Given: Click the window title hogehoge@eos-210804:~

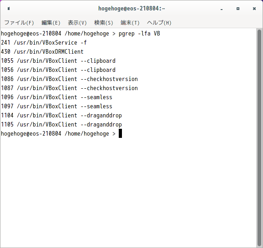Looking at the screenshot, I should tap(131, 8).
